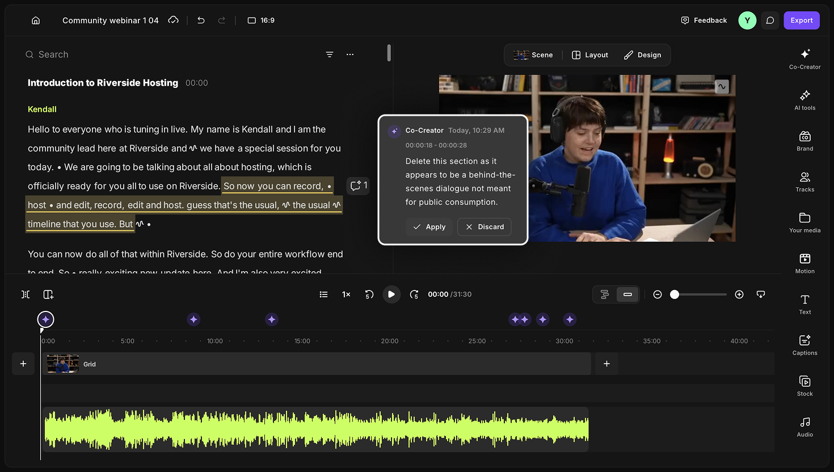Image resolution: width=834 pixels, height=472 pixels.
Task: Click the add layout section icon
Action: coord(48,294)
